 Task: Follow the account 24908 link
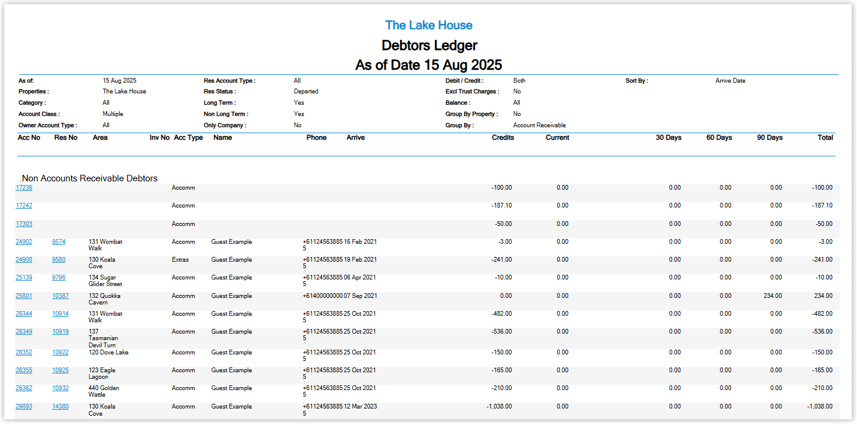[x=24, y=260]
